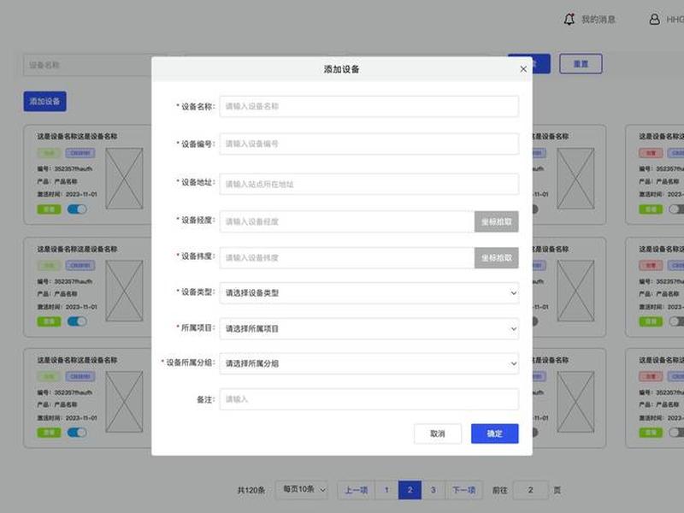Select highlighted page 2 in pagination
The height and width of the screenshot is (513, 684).
tap(410, 490)
